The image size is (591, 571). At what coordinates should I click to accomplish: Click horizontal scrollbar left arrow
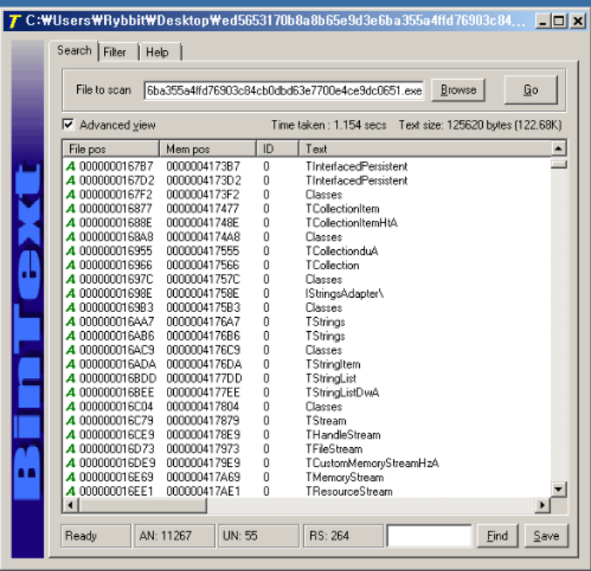pyautogui.click(x=70, y=505)
